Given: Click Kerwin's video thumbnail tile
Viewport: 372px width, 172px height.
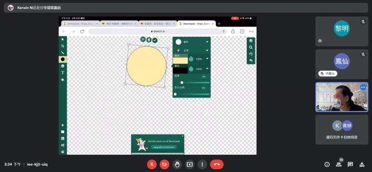Looking at the screenshot, I should coord(342,97).
